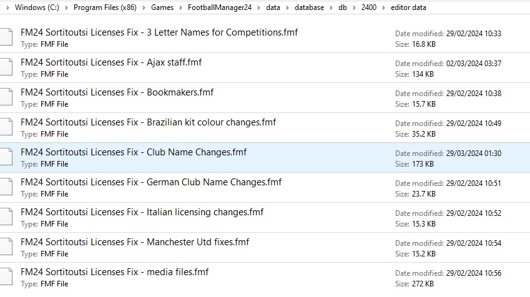Click the size value '15.2 KB'
The width and height of the screenshot is (530, 297).
click(x=423, y=254)
